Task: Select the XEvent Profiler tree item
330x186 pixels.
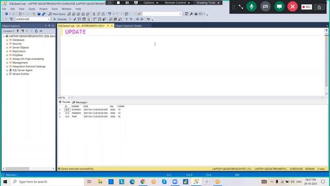Action: pyautogui.click(x=21, y=74)
